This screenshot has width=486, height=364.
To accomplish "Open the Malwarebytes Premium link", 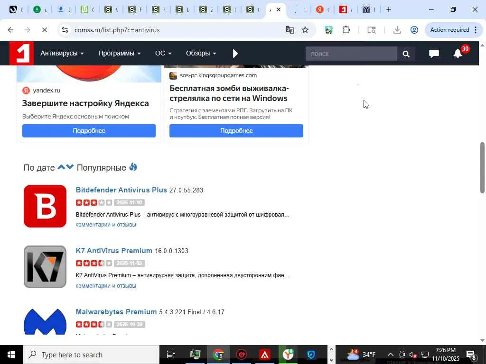I will click(116, 311).
